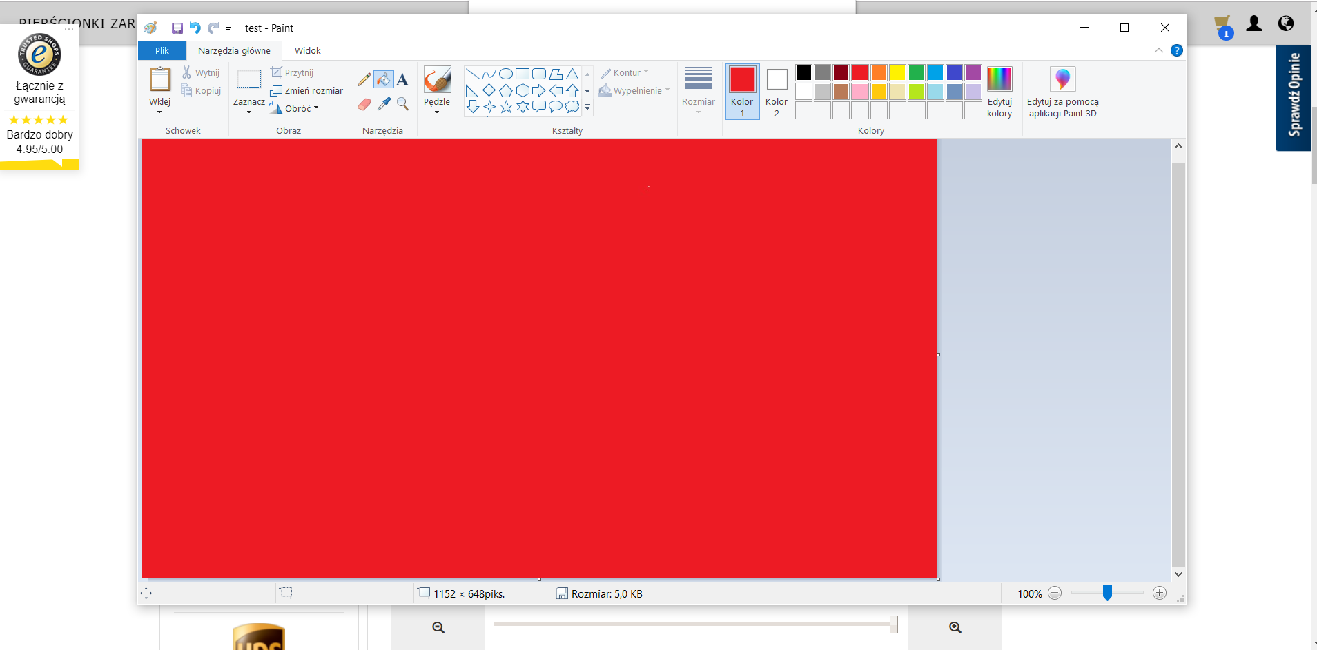Choose the Right arrow shape
This screenshot has height=650, width=1317.
click(x=539, y=90)
